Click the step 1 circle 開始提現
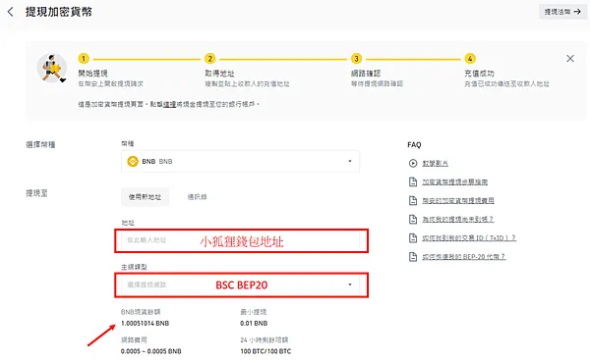The image size is (590, 361). 84,59
